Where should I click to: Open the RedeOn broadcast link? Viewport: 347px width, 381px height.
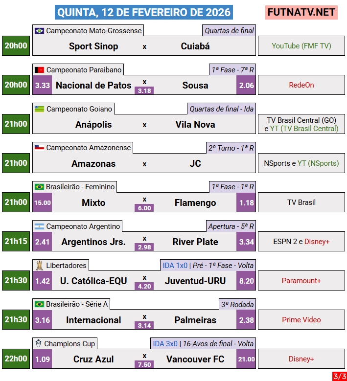tap(301, 85)
